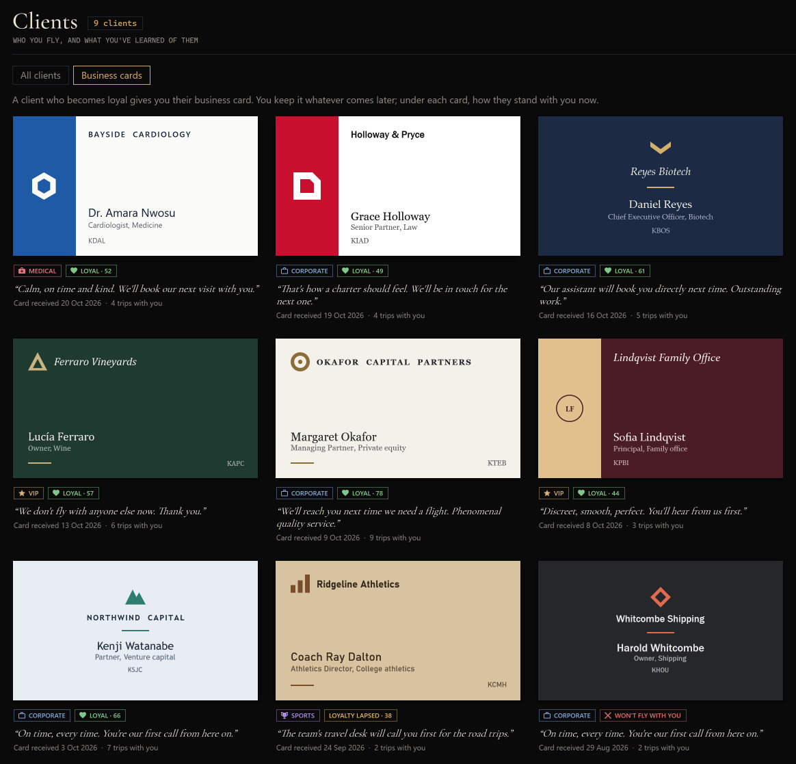Click the KAPC airport code on Ferraro card
The height and width of the screenshot is (764, 796).
[x=235, y=464]
